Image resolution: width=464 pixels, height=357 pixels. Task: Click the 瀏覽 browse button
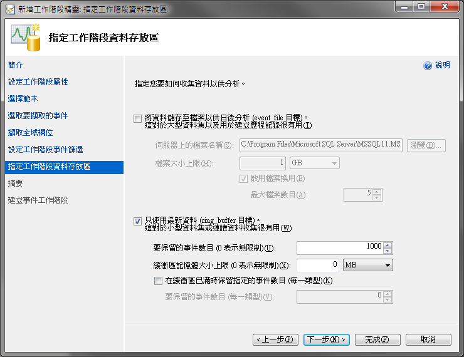coord(426,145)
